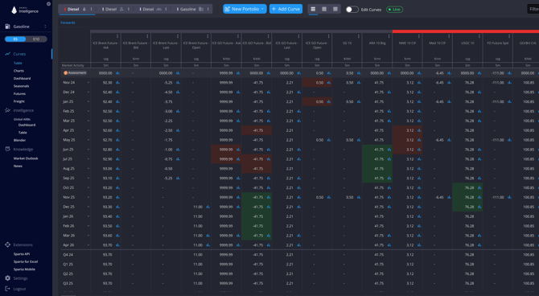The width and height of the screenshot is (539, 296).
Task: Open Freight under Curves
Action: pos(19,101)
